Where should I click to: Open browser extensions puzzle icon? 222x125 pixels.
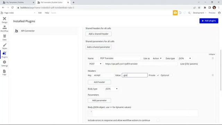click(205, 8)
